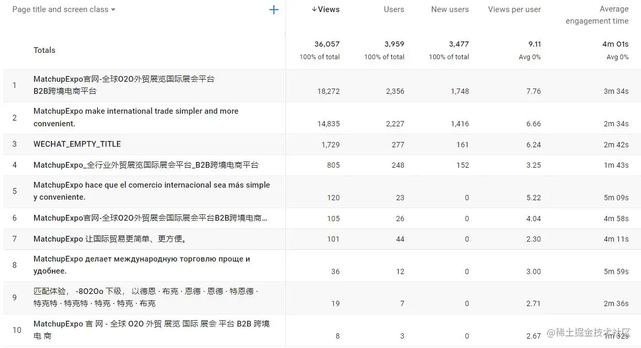Select row 10 'MatchupExpo 官 网' title

coord(152,330)
